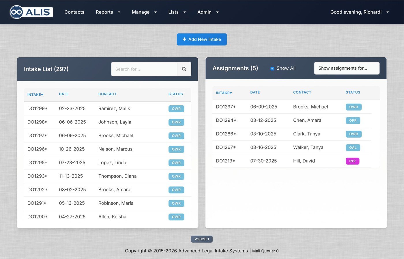Click the ALIS infinity logo

(31, 12)
